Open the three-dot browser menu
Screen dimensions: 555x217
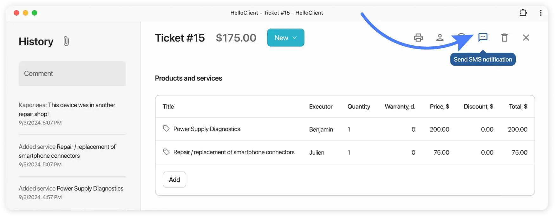[541, 13]
